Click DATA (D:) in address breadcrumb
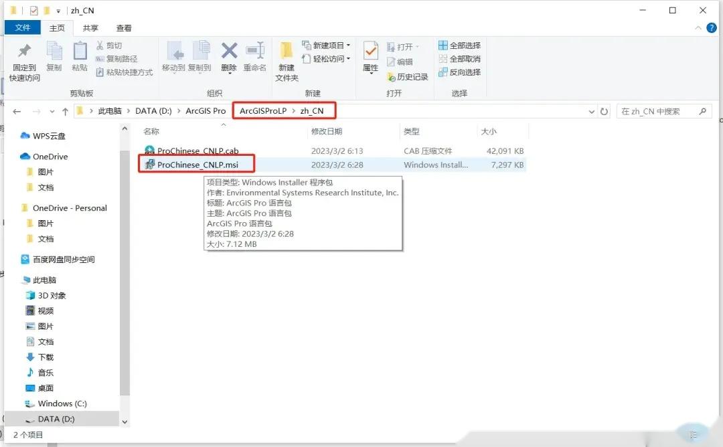This screenshot has width=723, height=447. 153,111
